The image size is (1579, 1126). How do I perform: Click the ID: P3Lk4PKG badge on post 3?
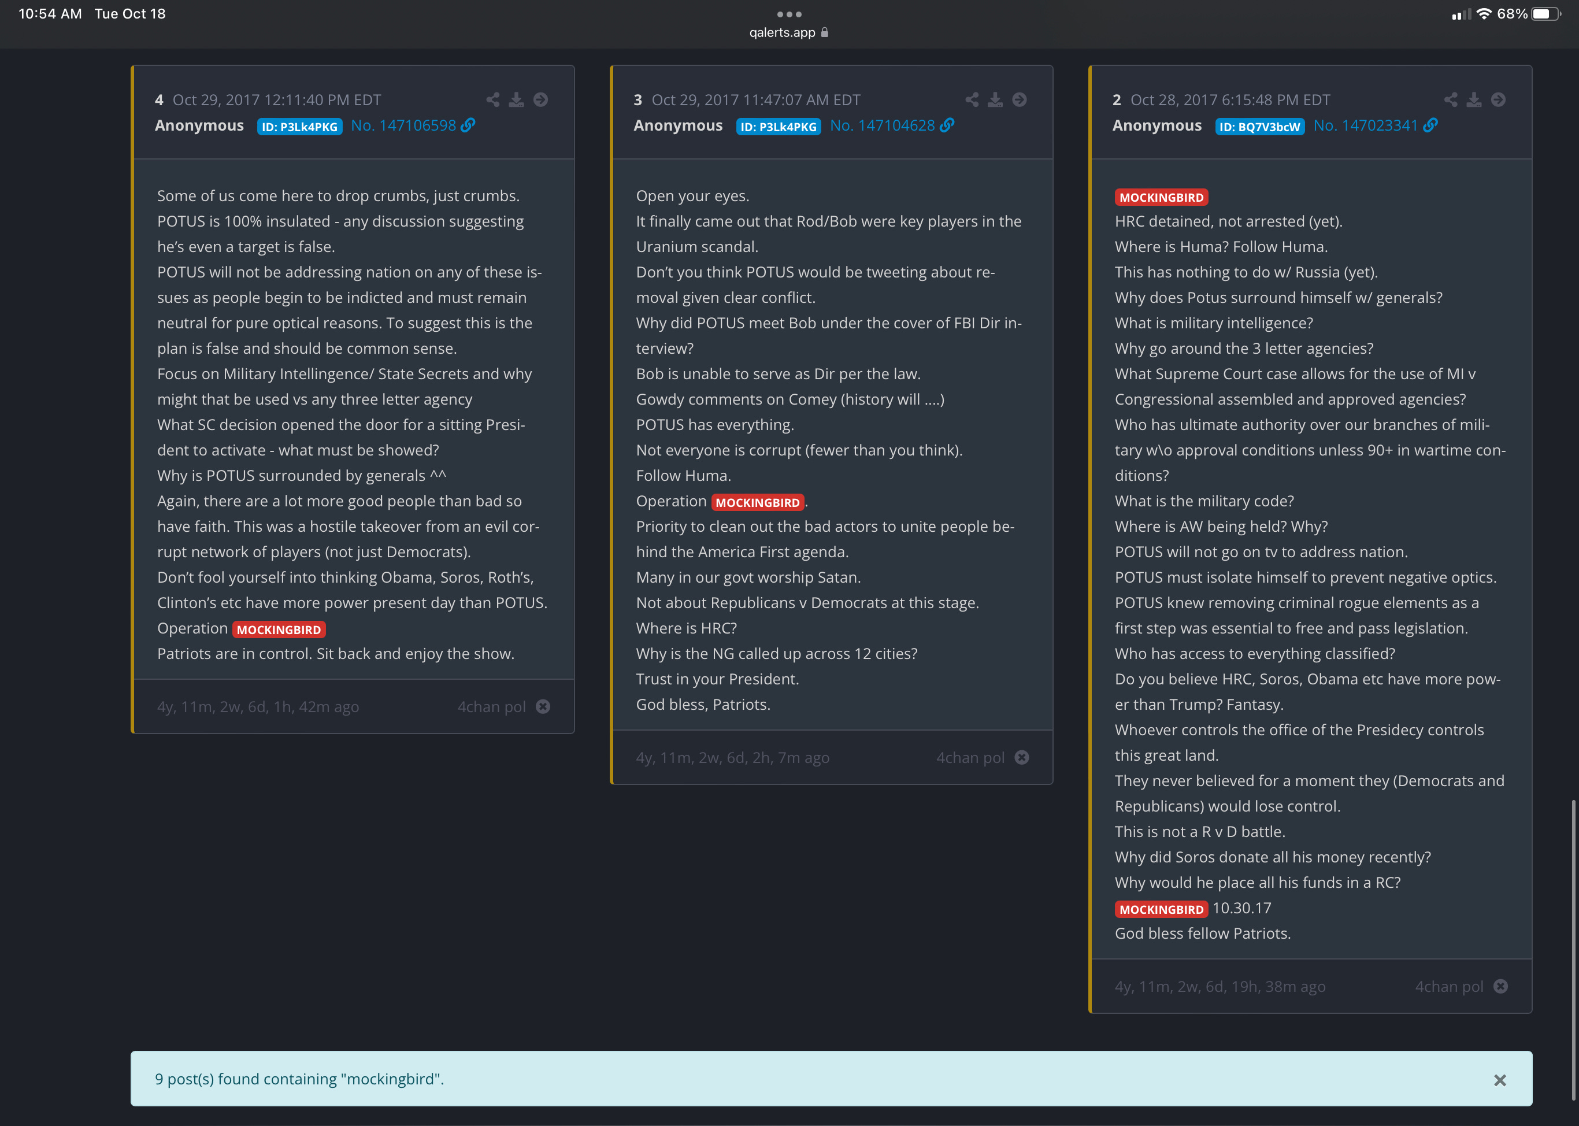(x=779, y=127)
